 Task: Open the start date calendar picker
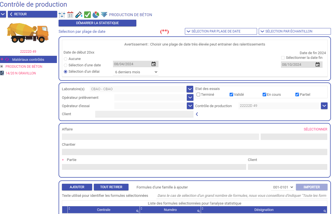click(154, 64)
